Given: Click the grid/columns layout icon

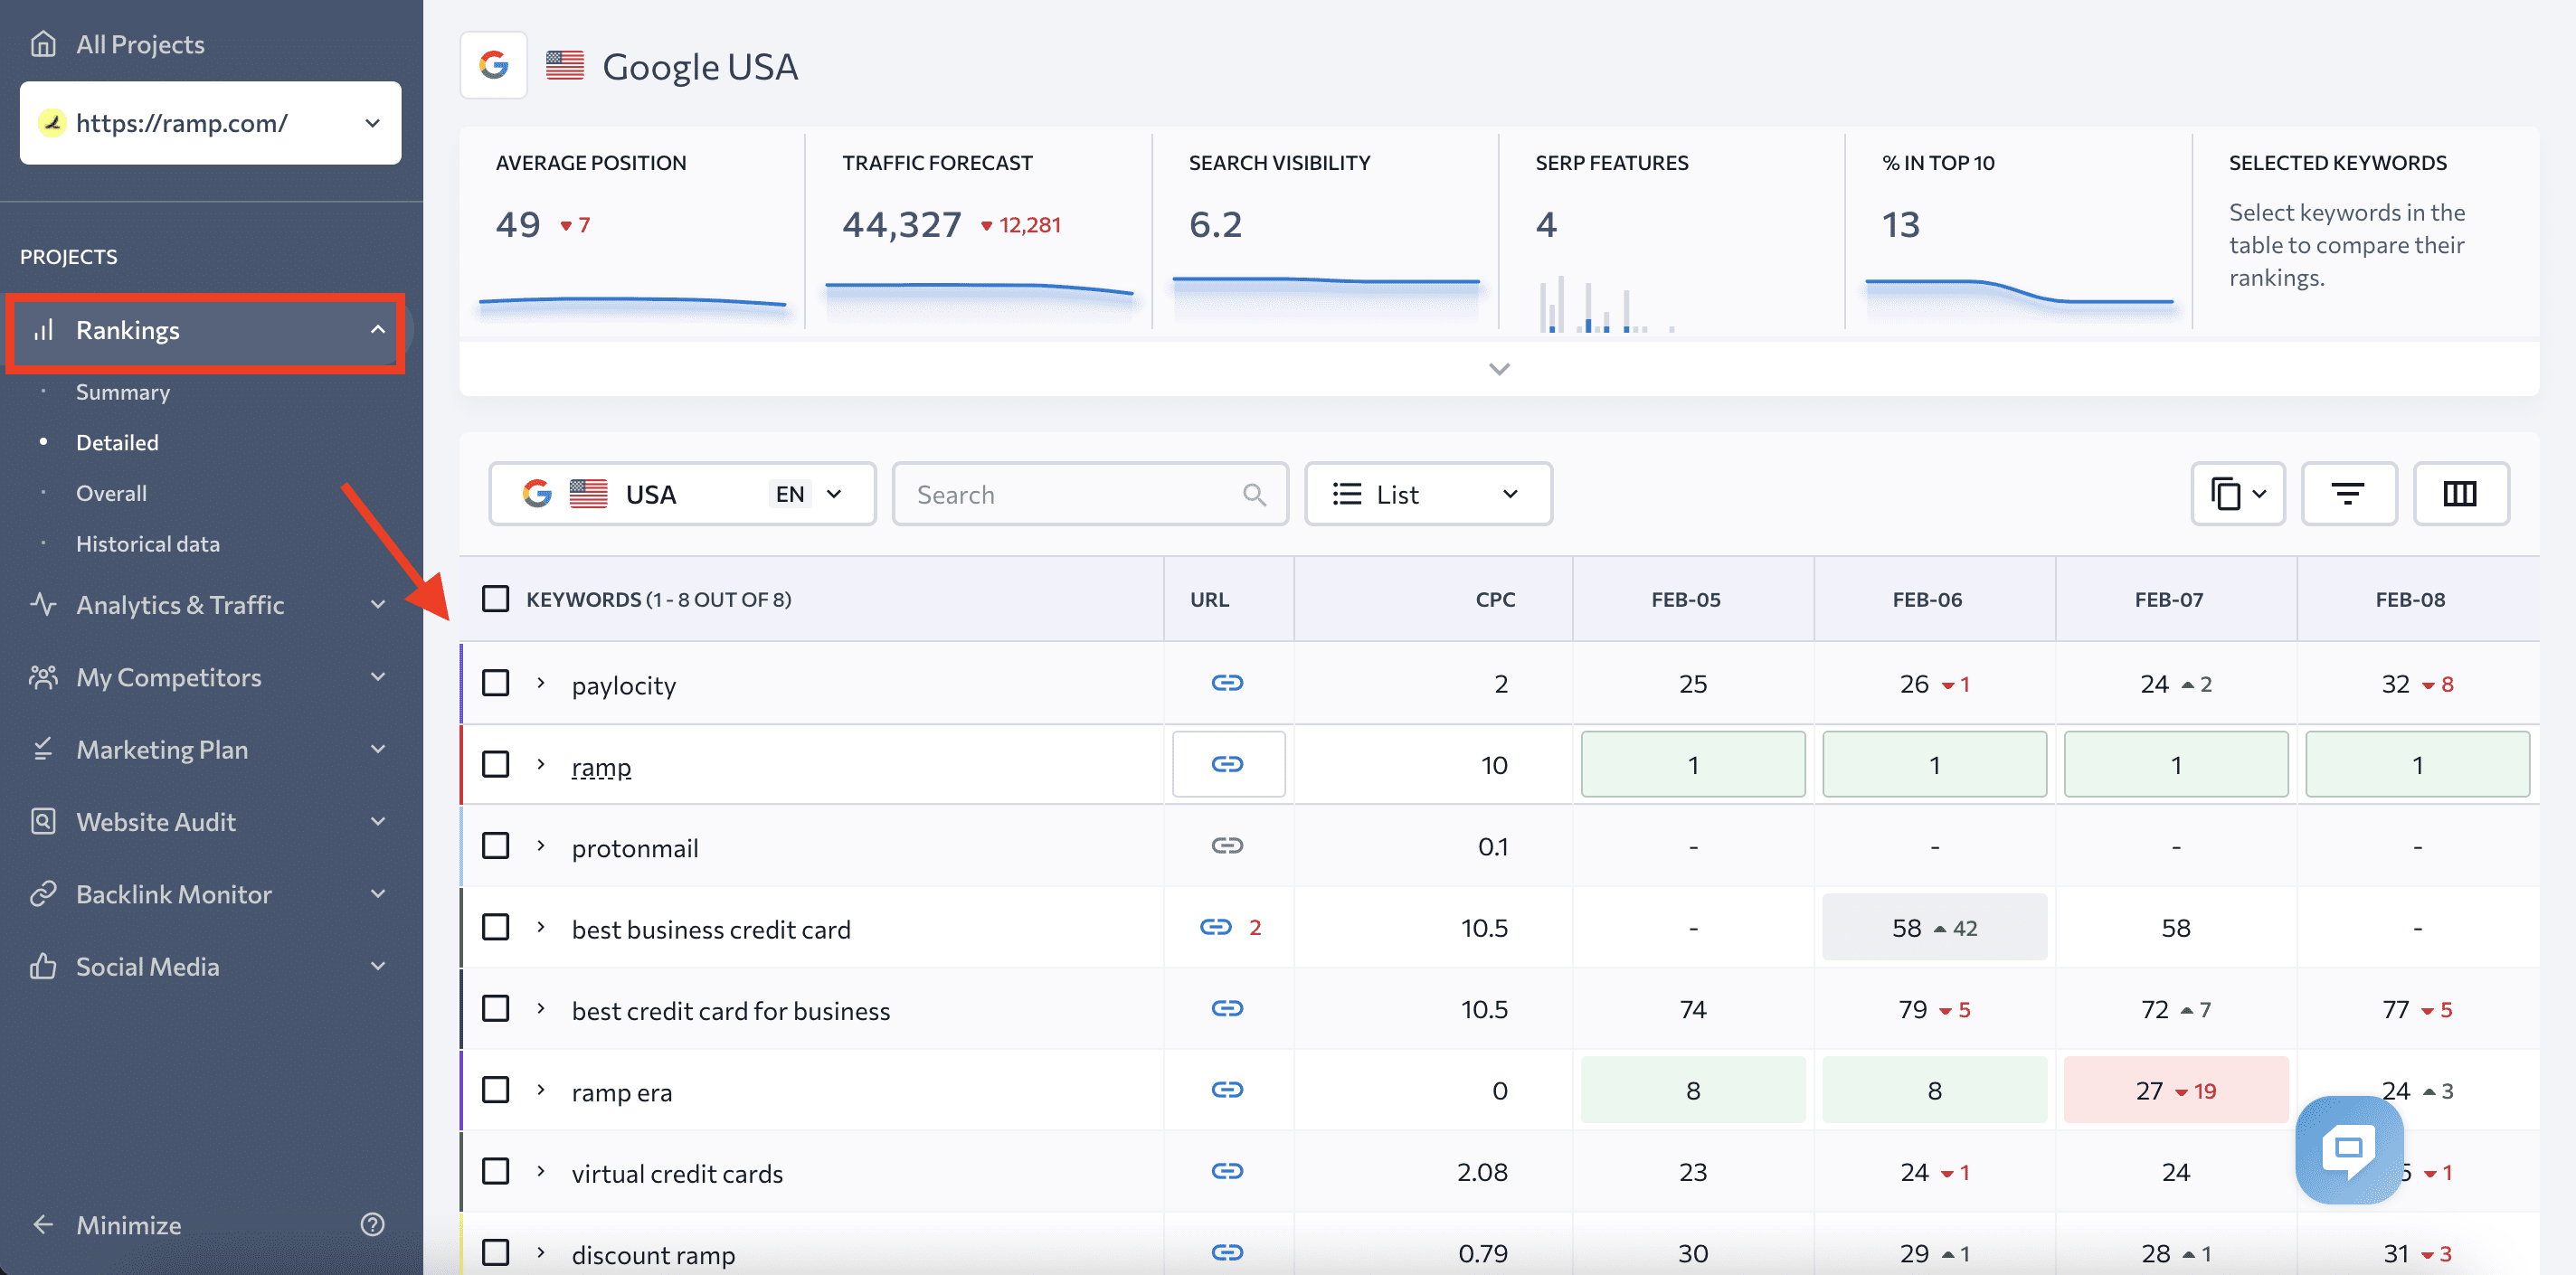Looking at the screenshot, I should pos(2459,491).
